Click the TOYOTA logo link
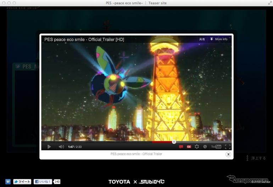Screen dimensions: 273x187 pyautogui.click(x=119, y=182)
